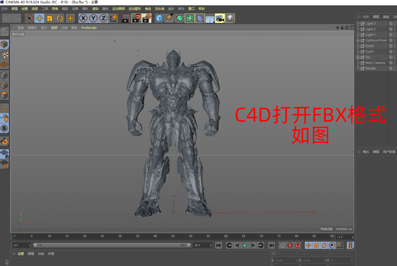Toggle Y axis lock
The width and height of the screenshot is (397, 266).
point(93,18)
